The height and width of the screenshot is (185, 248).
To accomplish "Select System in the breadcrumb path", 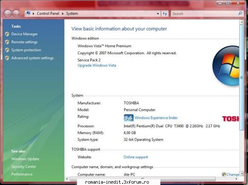I will pos(72,14).
